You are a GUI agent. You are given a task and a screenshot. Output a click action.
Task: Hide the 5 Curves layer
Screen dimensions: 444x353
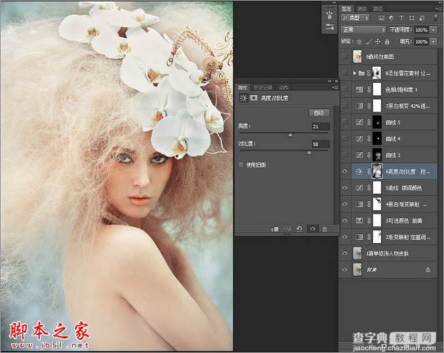(345, 188)
